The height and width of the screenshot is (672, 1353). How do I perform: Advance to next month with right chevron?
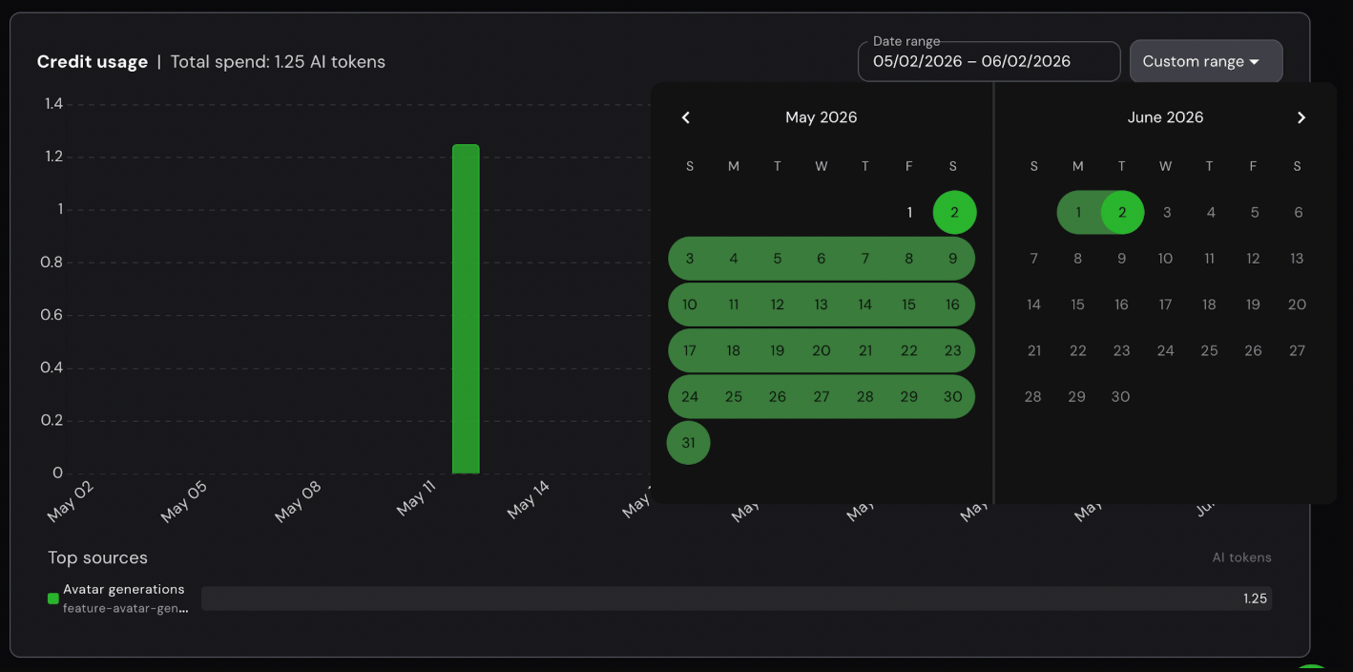click(1301, 117)
